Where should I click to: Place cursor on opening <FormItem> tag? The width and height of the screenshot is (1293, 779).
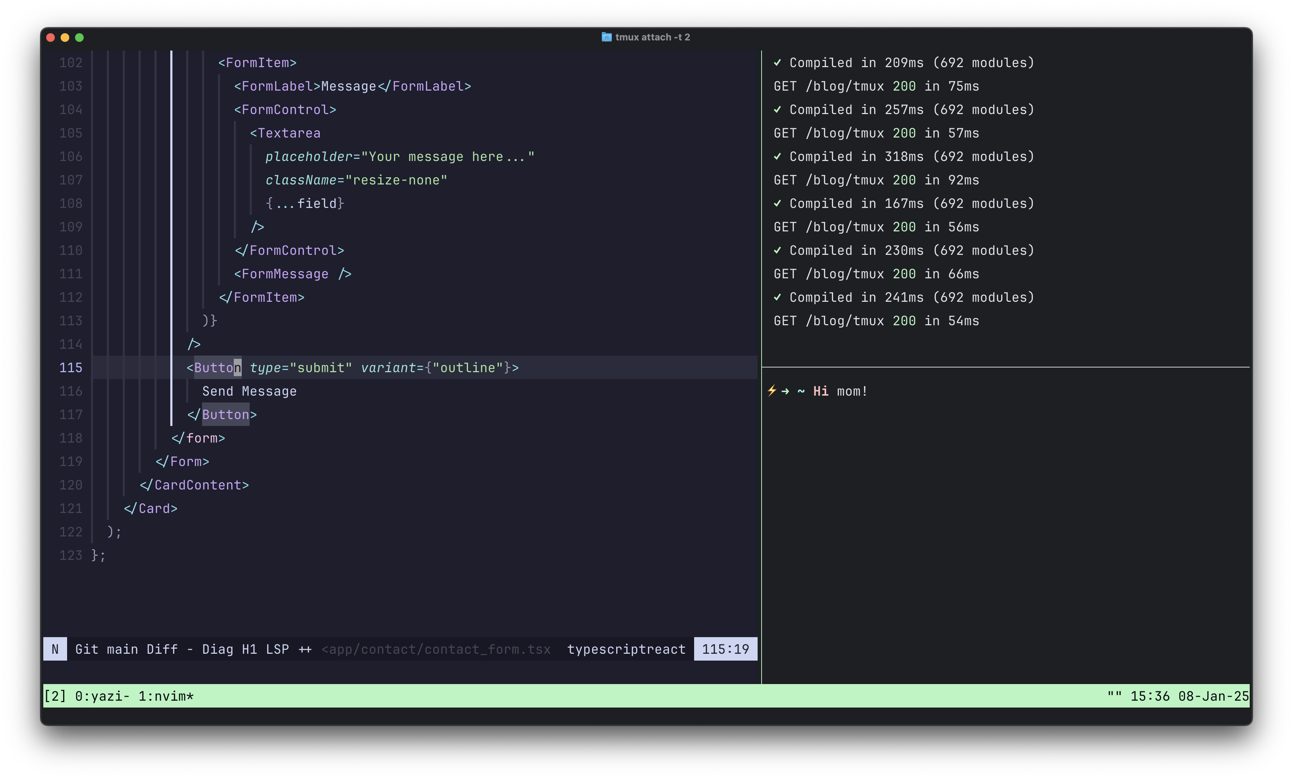[258, 62]
